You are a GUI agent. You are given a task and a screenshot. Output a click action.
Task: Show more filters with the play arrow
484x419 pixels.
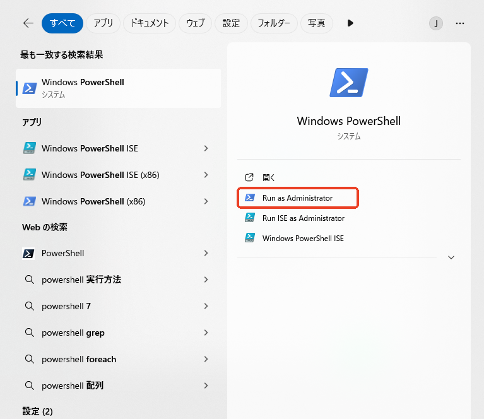[350, 23]
